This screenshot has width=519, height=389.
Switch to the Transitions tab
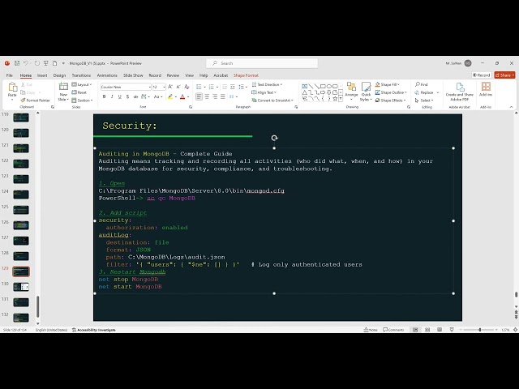coord(81,75)
